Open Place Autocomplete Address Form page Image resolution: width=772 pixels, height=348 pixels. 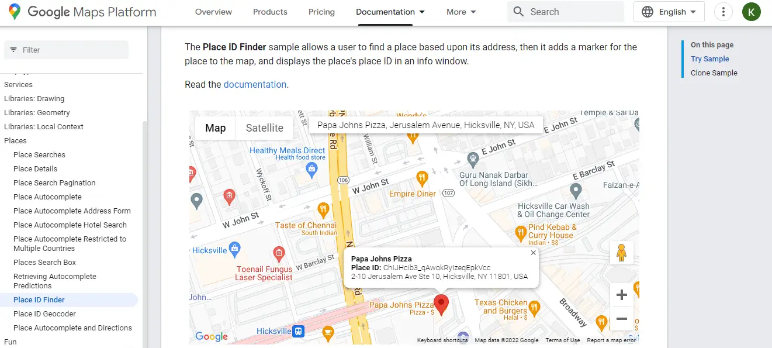point(72,211)
